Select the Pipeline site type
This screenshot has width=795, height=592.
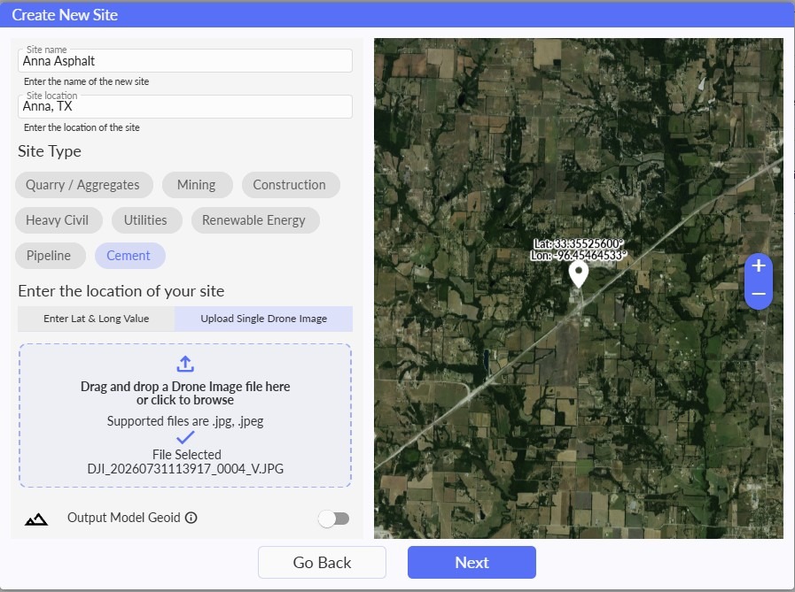click(50, 256)
